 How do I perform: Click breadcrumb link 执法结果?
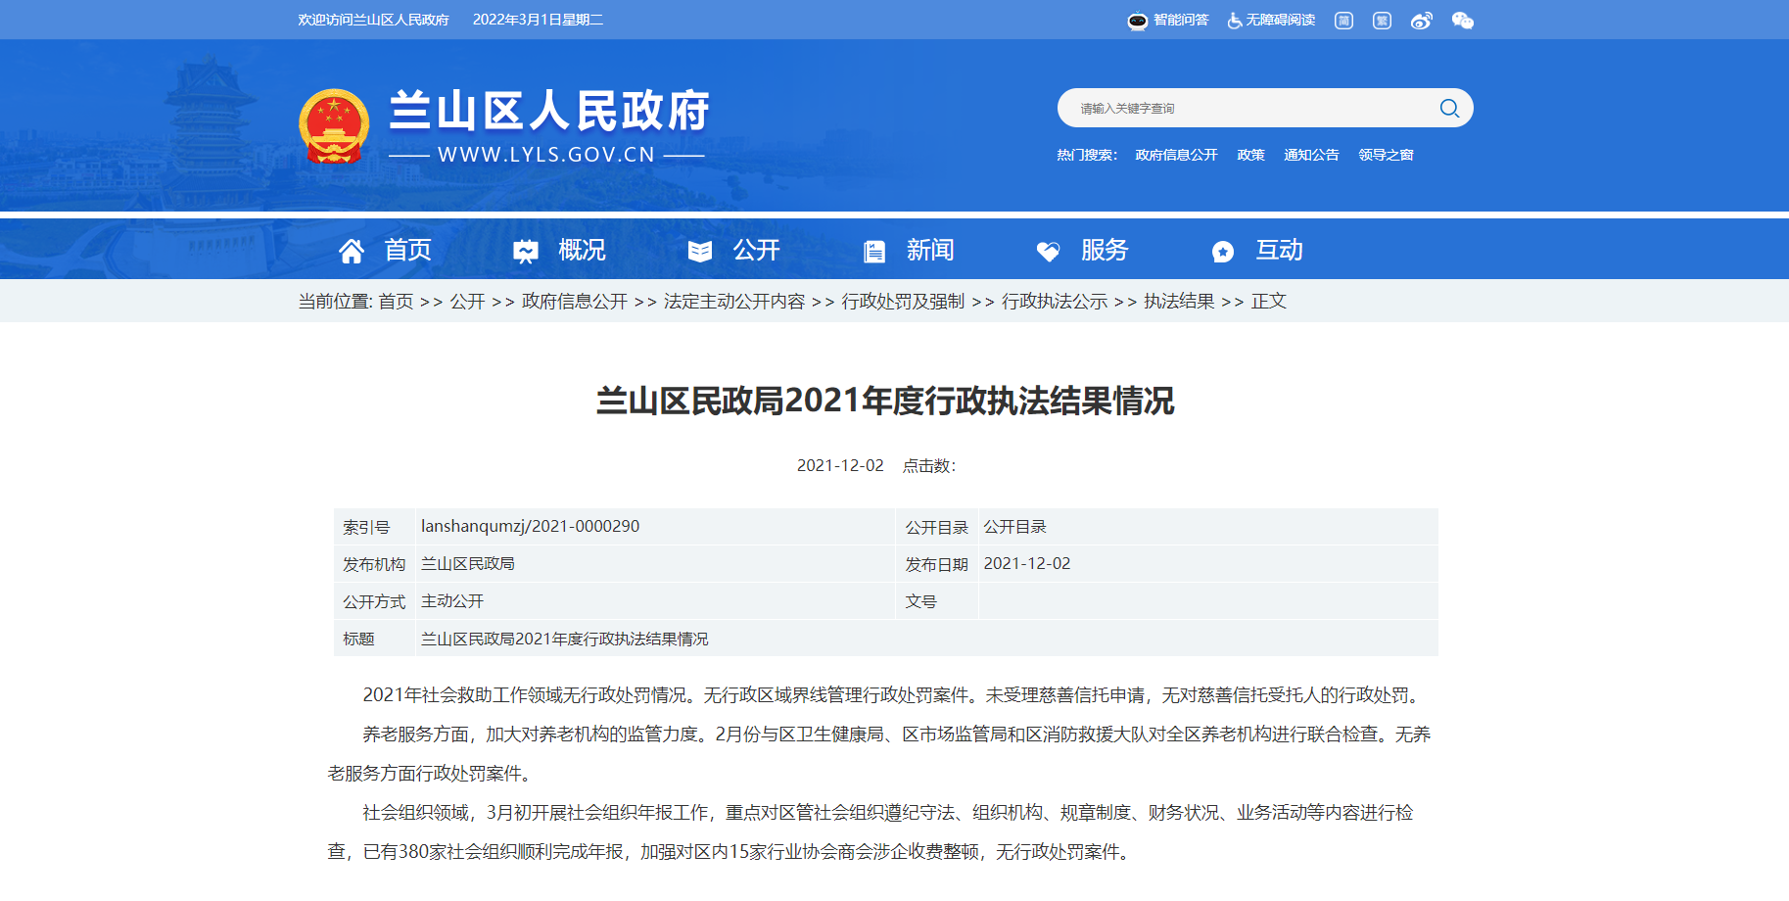point(1179,302)
